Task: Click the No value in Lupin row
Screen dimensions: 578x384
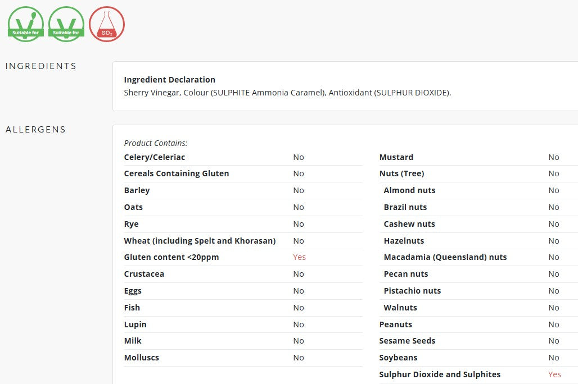Action: click(x=299, y=324)
